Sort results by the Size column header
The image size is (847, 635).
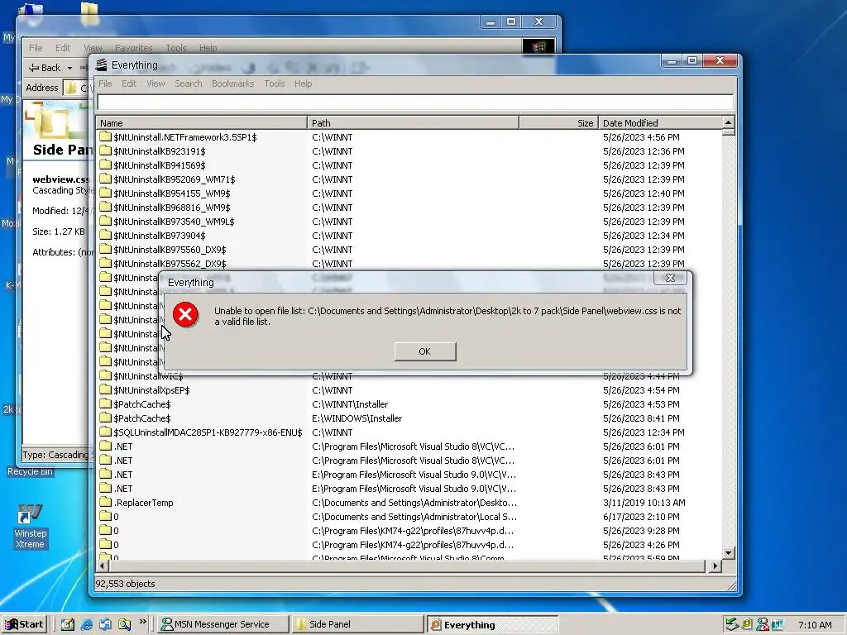coord(558,123)
